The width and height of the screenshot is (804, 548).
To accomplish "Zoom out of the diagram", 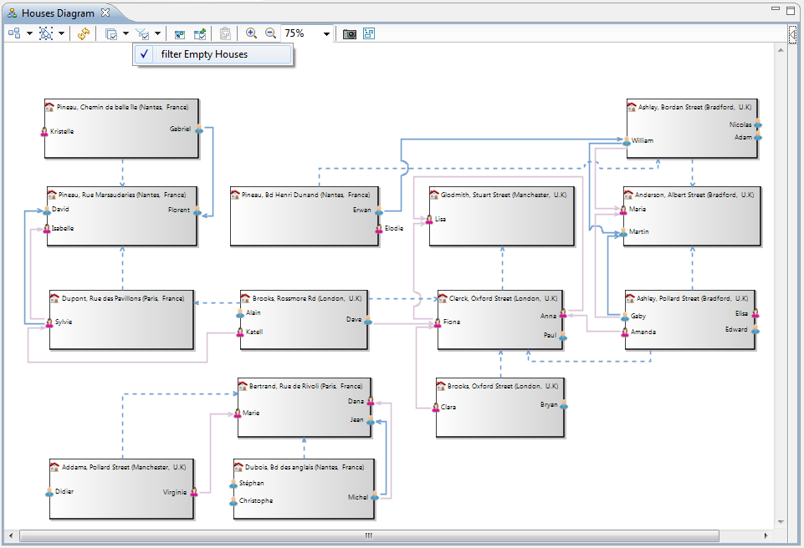I will [x=270, y=33].
